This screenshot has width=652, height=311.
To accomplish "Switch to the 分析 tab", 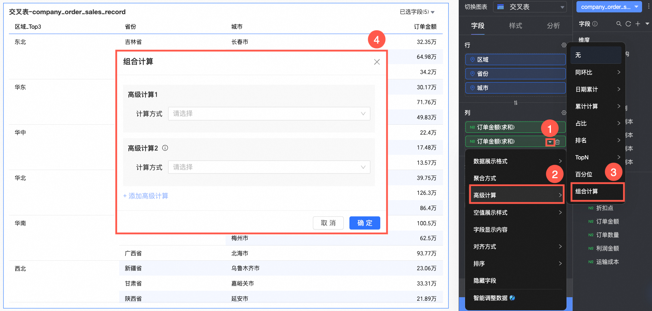I will point(553,26).
